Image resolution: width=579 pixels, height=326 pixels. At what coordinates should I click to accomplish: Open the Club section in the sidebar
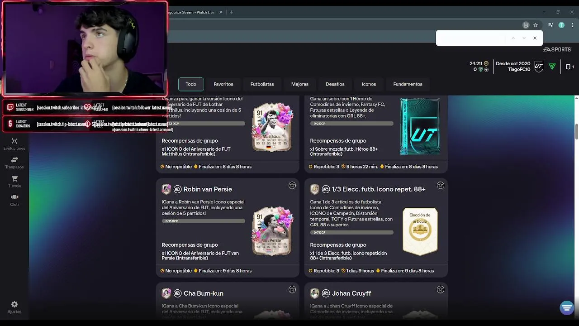coord(14,200)
